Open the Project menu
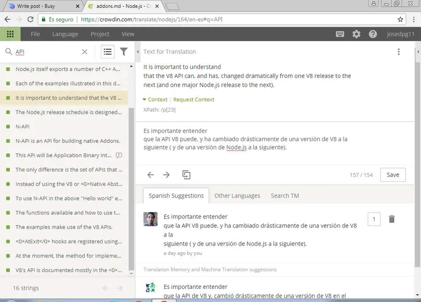Screen dimensions: 421x302 click(x=100, y=34)
